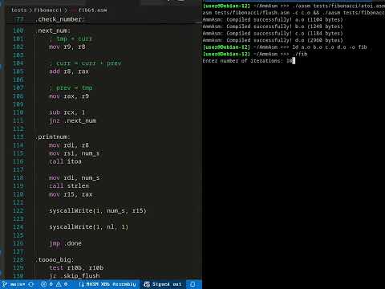Click the 'mov rsi, num_s' line
Image resolution: width=385 pixels, height=289 pixels.
point(75,153)
